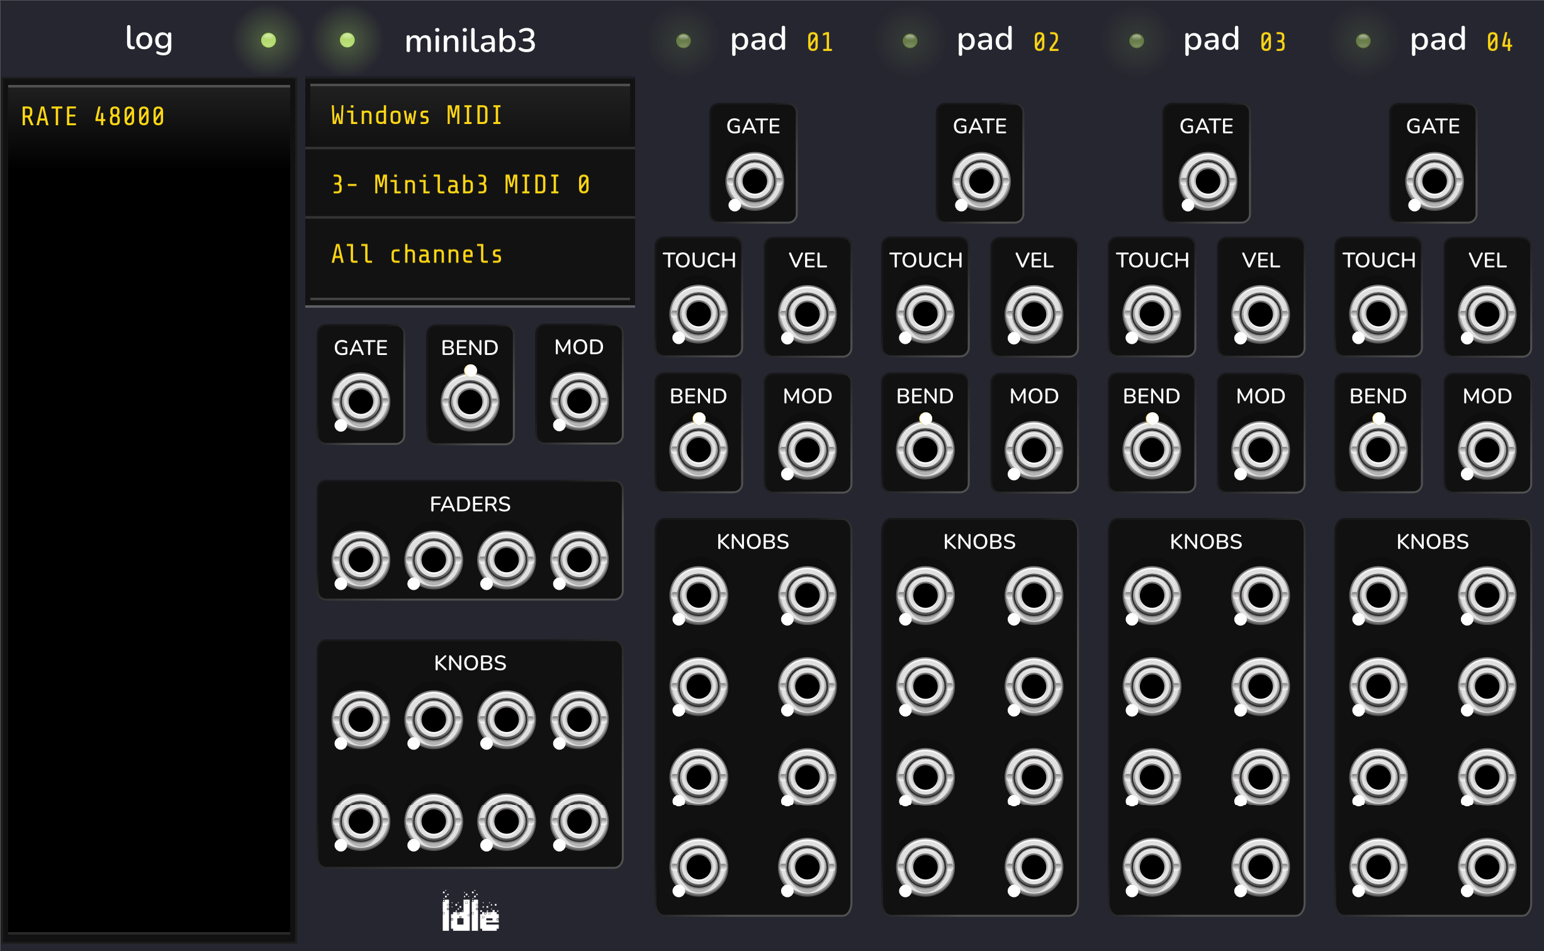Click the VEL output jack on pad 02

coord(1033,313)
